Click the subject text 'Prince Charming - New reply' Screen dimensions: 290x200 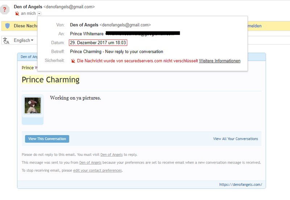[116, 51]
